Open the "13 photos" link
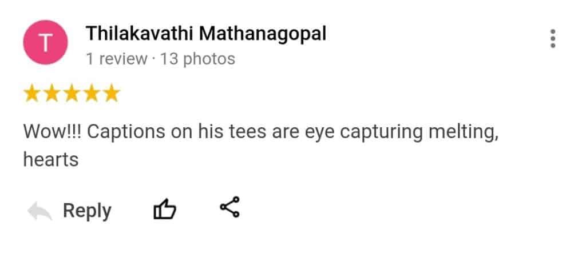Viewport: 586px width, 254px height. click(198, 59)
